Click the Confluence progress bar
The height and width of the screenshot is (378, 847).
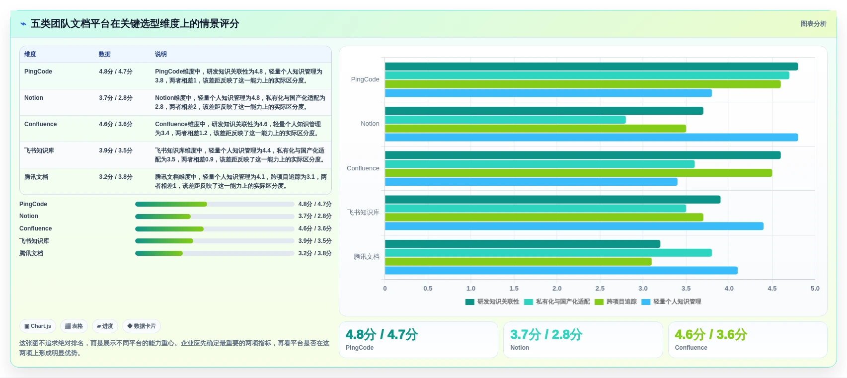(215, 229)
